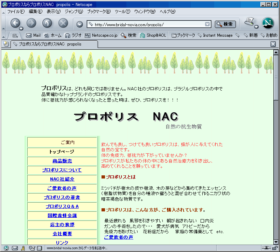Open the 会社概要 link
The height and width of the screenshot is (252, 280).
coord(62,234)
